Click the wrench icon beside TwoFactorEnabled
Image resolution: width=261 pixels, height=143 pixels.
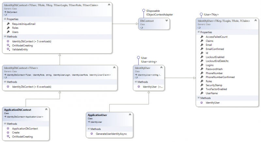click(202, 89)
